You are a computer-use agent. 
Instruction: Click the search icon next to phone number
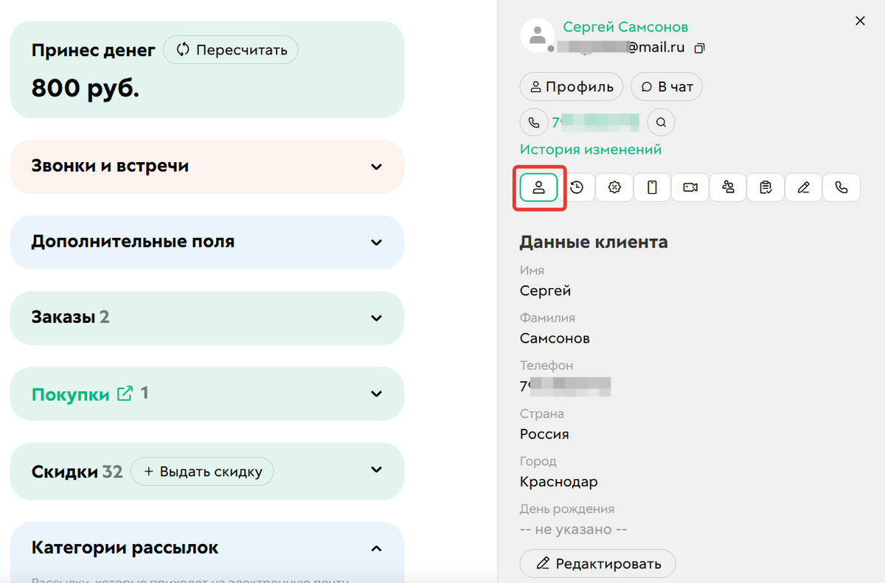coord(661,122)
